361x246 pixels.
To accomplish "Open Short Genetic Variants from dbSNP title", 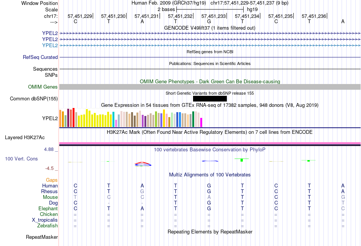I will pos(210,93).
